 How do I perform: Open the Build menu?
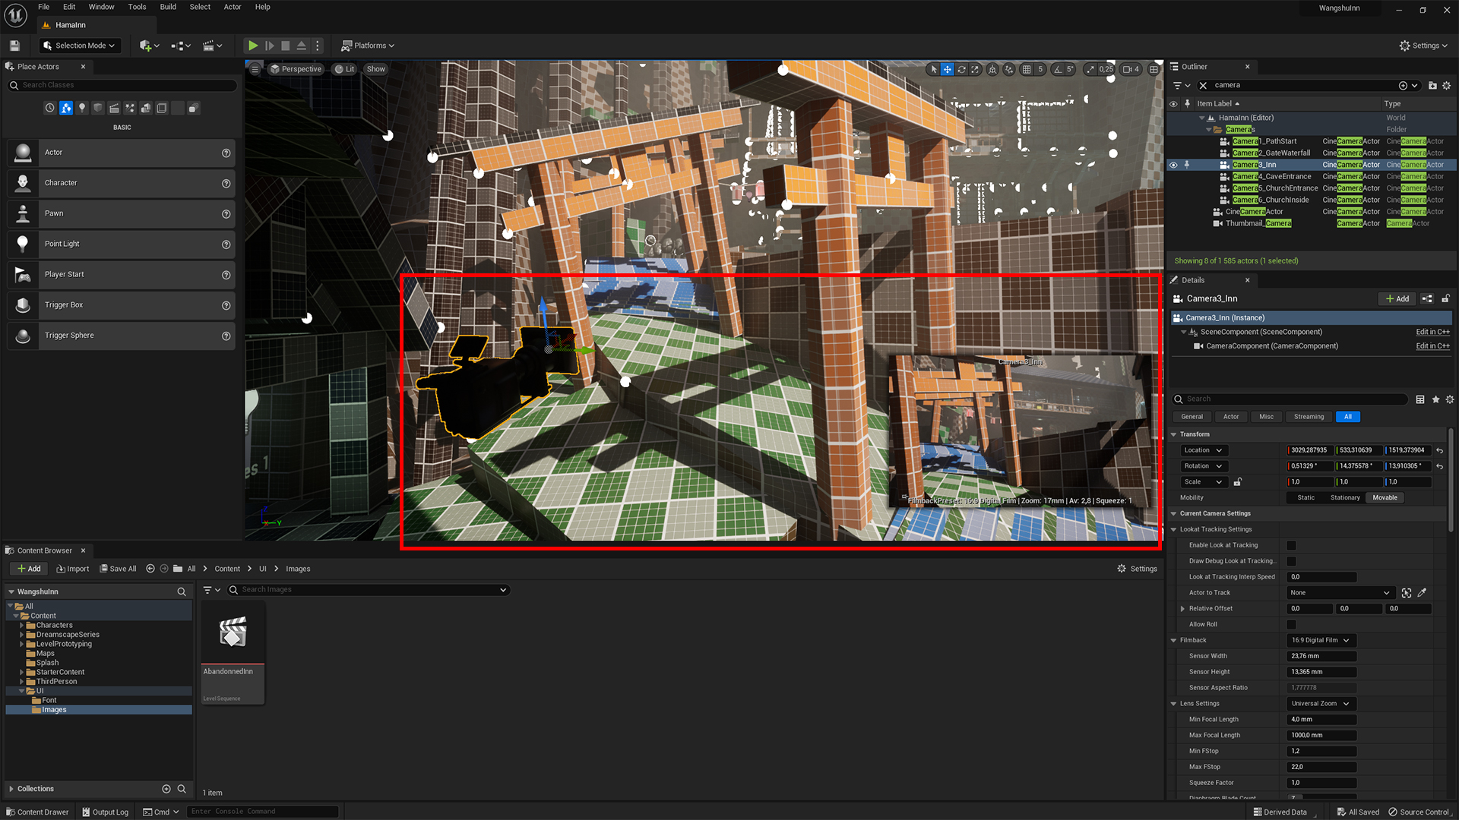[168, 7]
